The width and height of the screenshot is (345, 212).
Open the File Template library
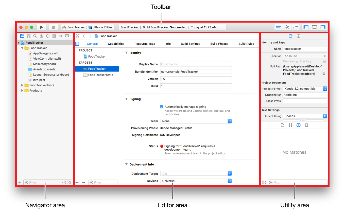coord(283,125)
